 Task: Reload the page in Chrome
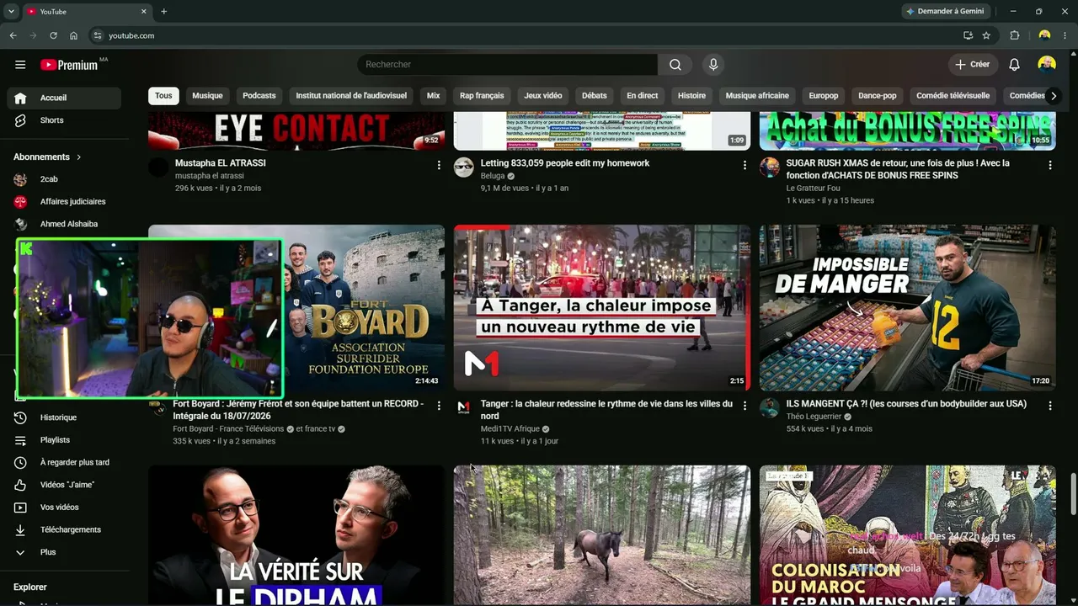(53, 35)
